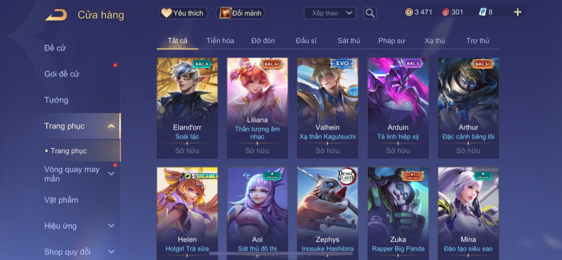The width and height of the screenshot is (562, 260).
Task: Collapse the Trang phục sidebar section
Action: [x=112, y=126]
